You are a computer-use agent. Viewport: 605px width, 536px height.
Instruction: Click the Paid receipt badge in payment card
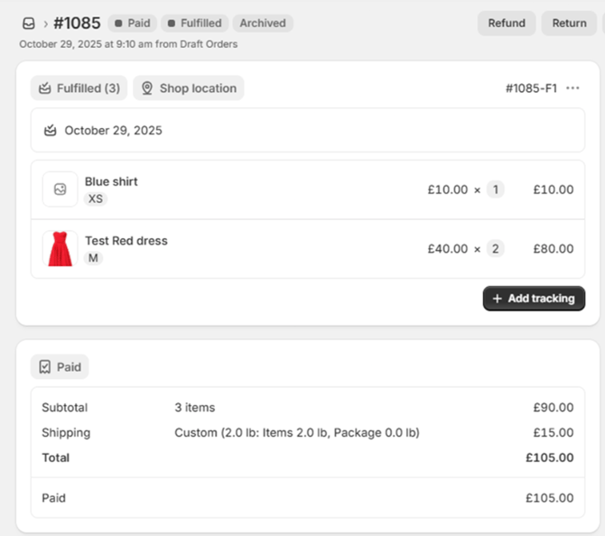point(60,366)
